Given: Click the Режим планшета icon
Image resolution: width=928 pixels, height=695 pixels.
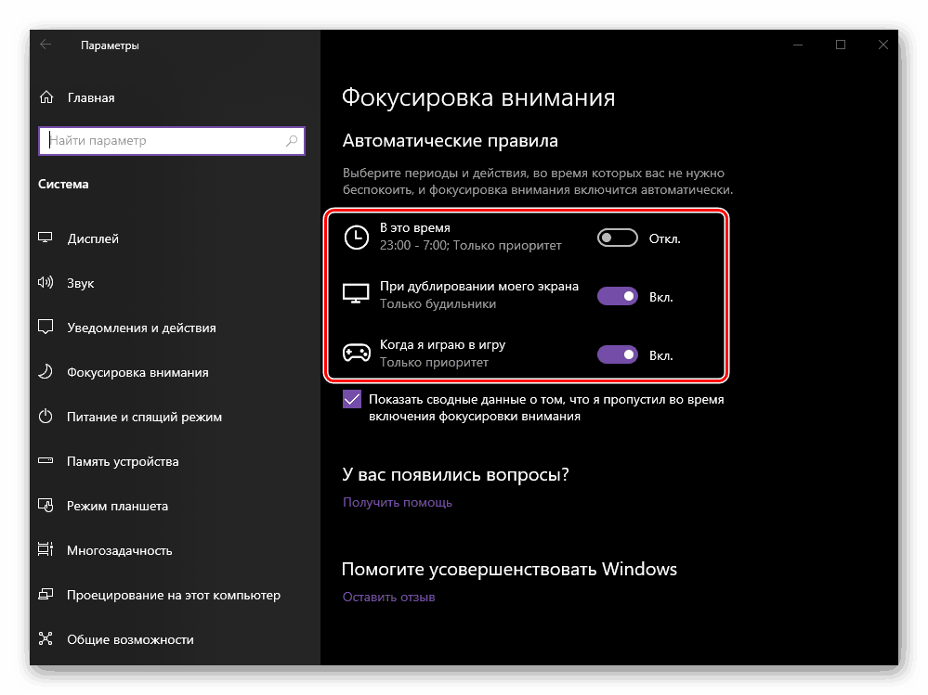Looking at the screenshot, I should coord(46,506).
